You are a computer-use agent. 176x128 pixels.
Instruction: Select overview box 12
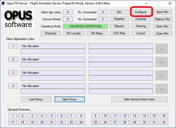point(125,116)
